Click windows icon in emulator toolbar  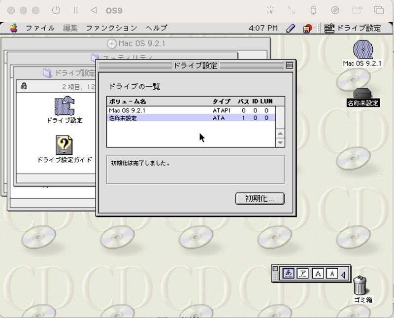click(x=379, y=10)
